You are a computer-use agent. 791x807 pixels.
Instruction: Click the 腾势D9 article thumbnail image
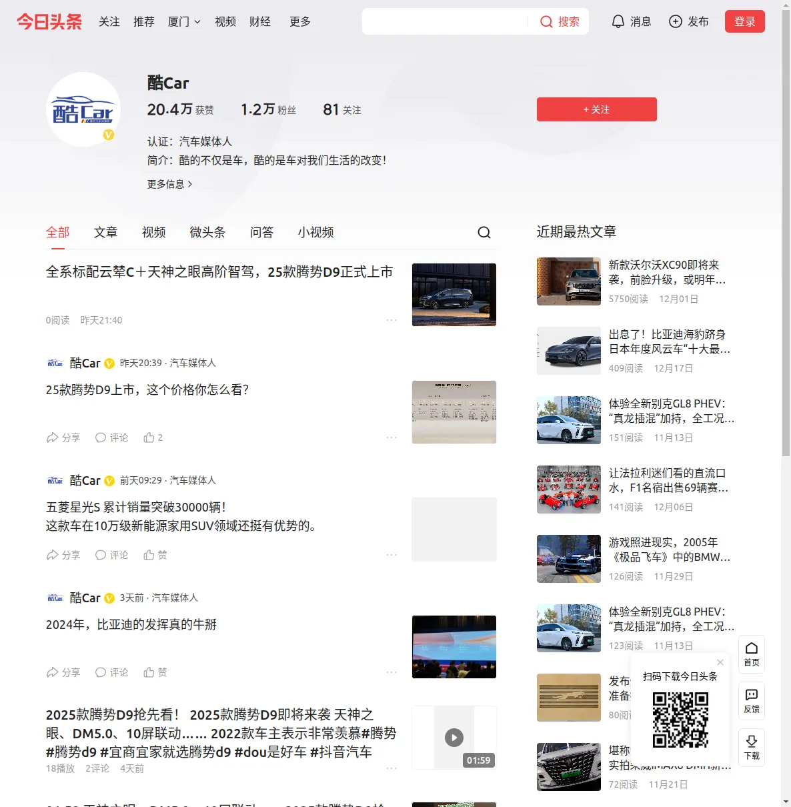(454, 295)
